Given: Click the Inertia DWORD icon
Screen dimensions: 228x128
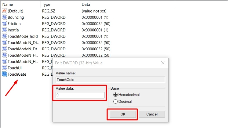Looking at the screenshot, I should 4,30.
